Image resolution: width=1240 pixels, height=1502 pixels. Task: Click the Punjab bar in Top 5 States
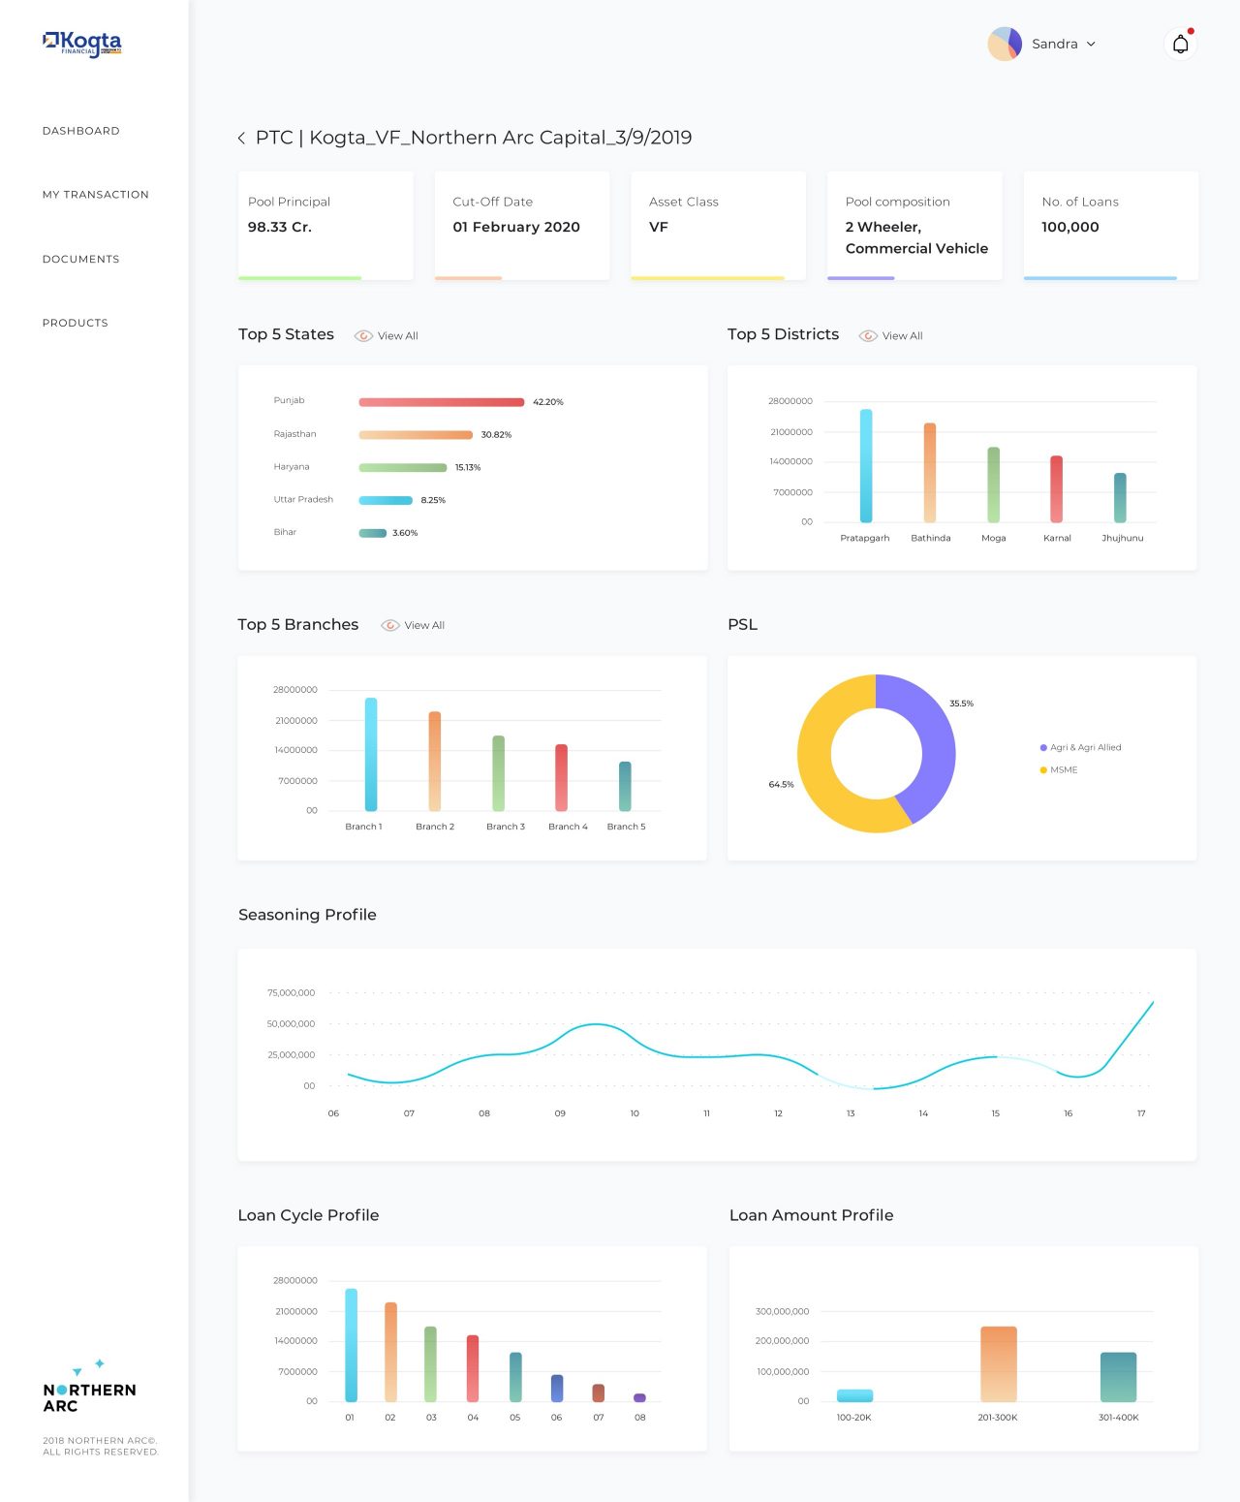442,402
